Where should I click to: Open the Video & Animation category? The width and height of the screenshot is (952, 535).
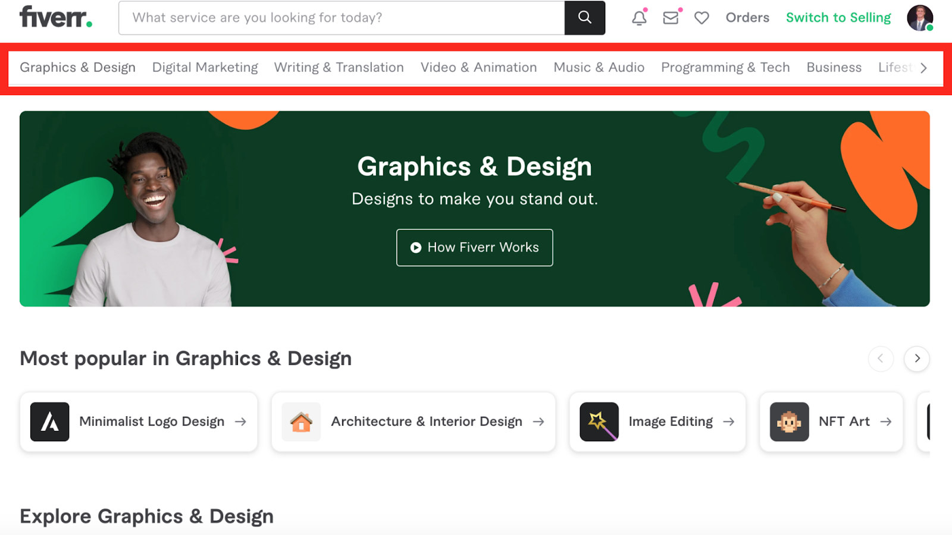479,68
